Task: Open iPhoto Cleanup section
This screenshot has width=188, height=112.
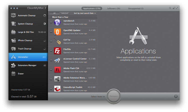Action: coord(28,40)
